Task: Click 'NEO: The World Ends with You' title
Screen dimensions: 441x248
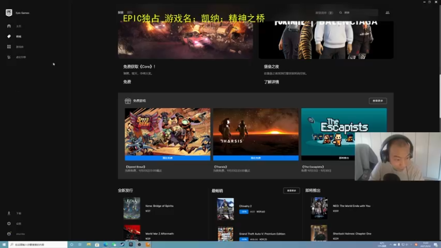Action: pyautogui.click(x=352, y=206)
